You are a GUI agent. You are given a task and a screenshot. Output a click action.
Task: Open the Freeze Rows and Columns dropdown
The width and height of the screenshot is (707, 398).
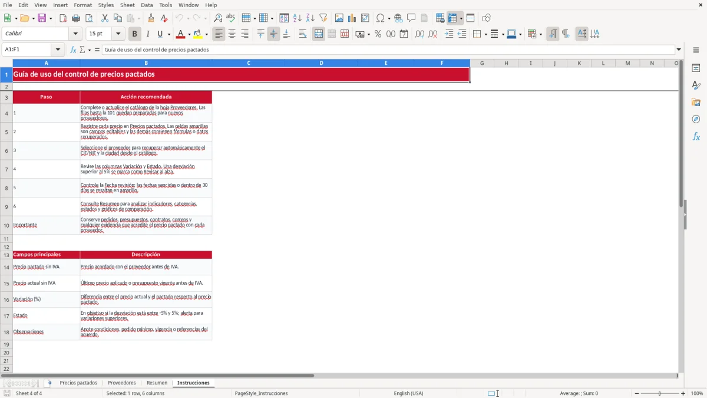(x=461, y=18)
